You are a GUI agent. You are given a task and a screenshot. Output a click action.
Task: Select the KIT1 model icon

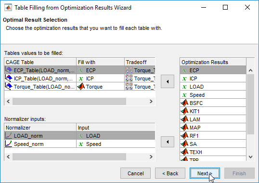tap(184, 111)
